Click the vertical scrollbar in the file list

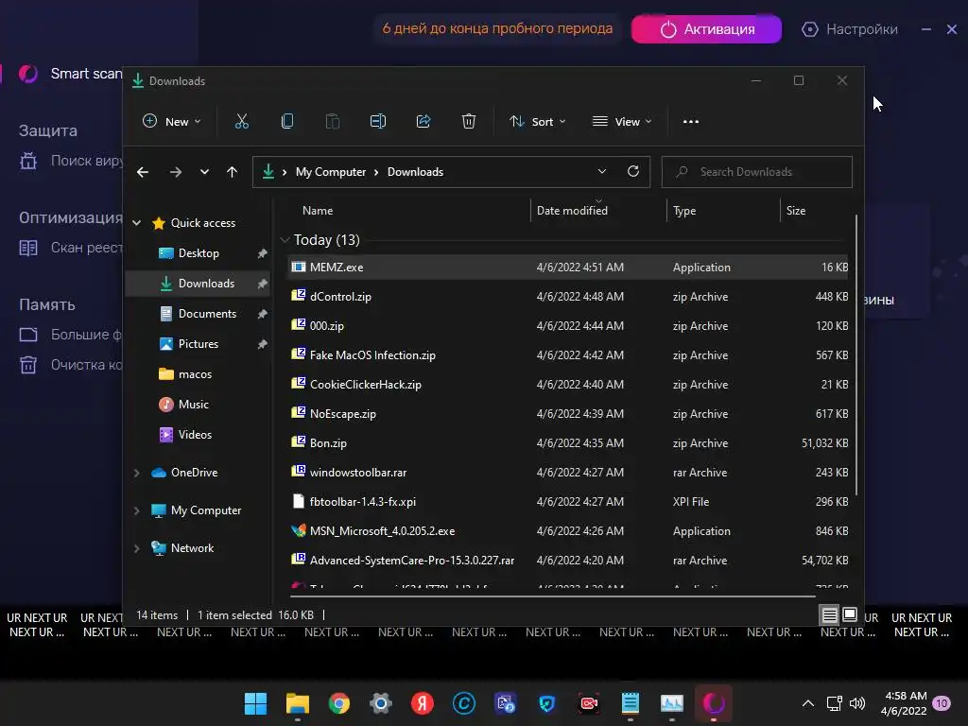(x=856, y=355)
